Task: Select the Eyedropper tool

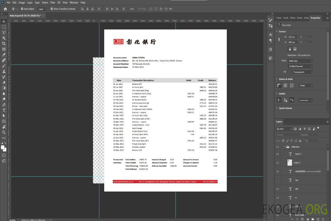Action: [4, 55]
